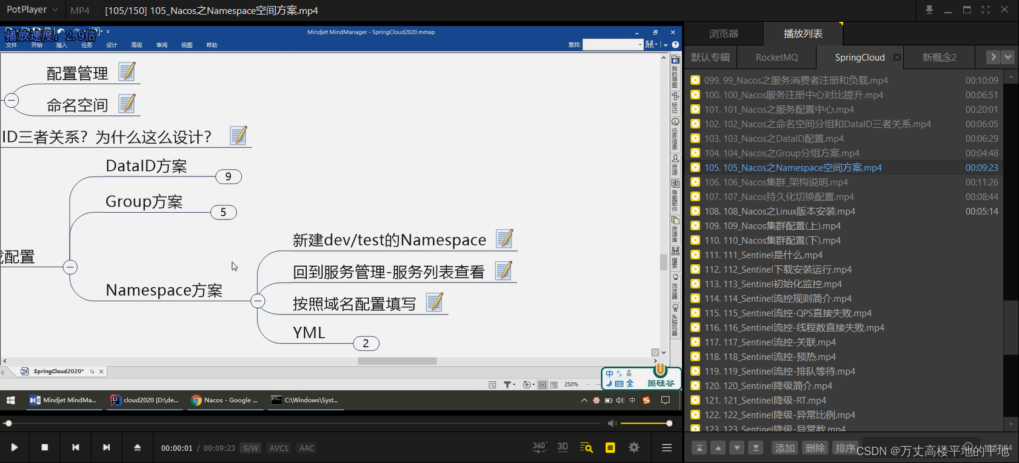
Task: Click the Eject/open file button
Action: click(x=138, y=447)
